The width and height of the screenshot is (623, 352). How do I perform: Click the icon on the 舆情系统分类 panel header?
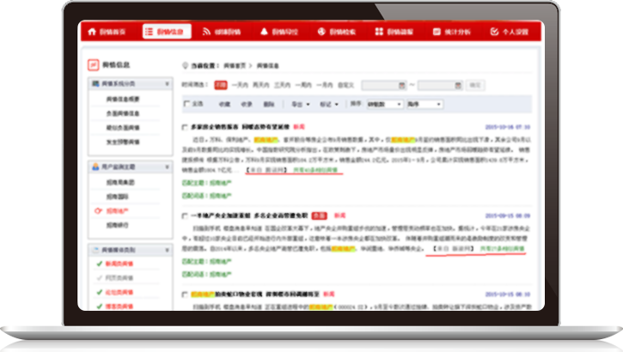(95, 84)
